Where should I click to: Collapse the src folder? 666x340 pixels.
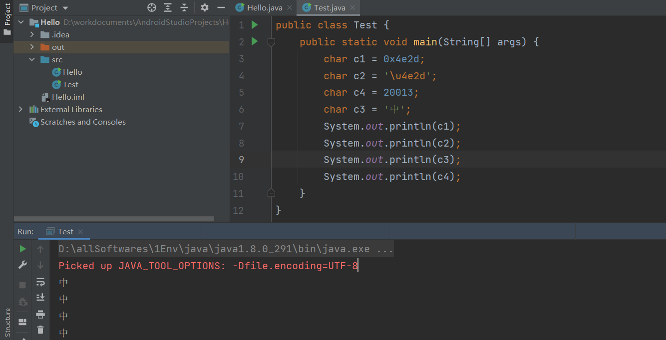32,59
